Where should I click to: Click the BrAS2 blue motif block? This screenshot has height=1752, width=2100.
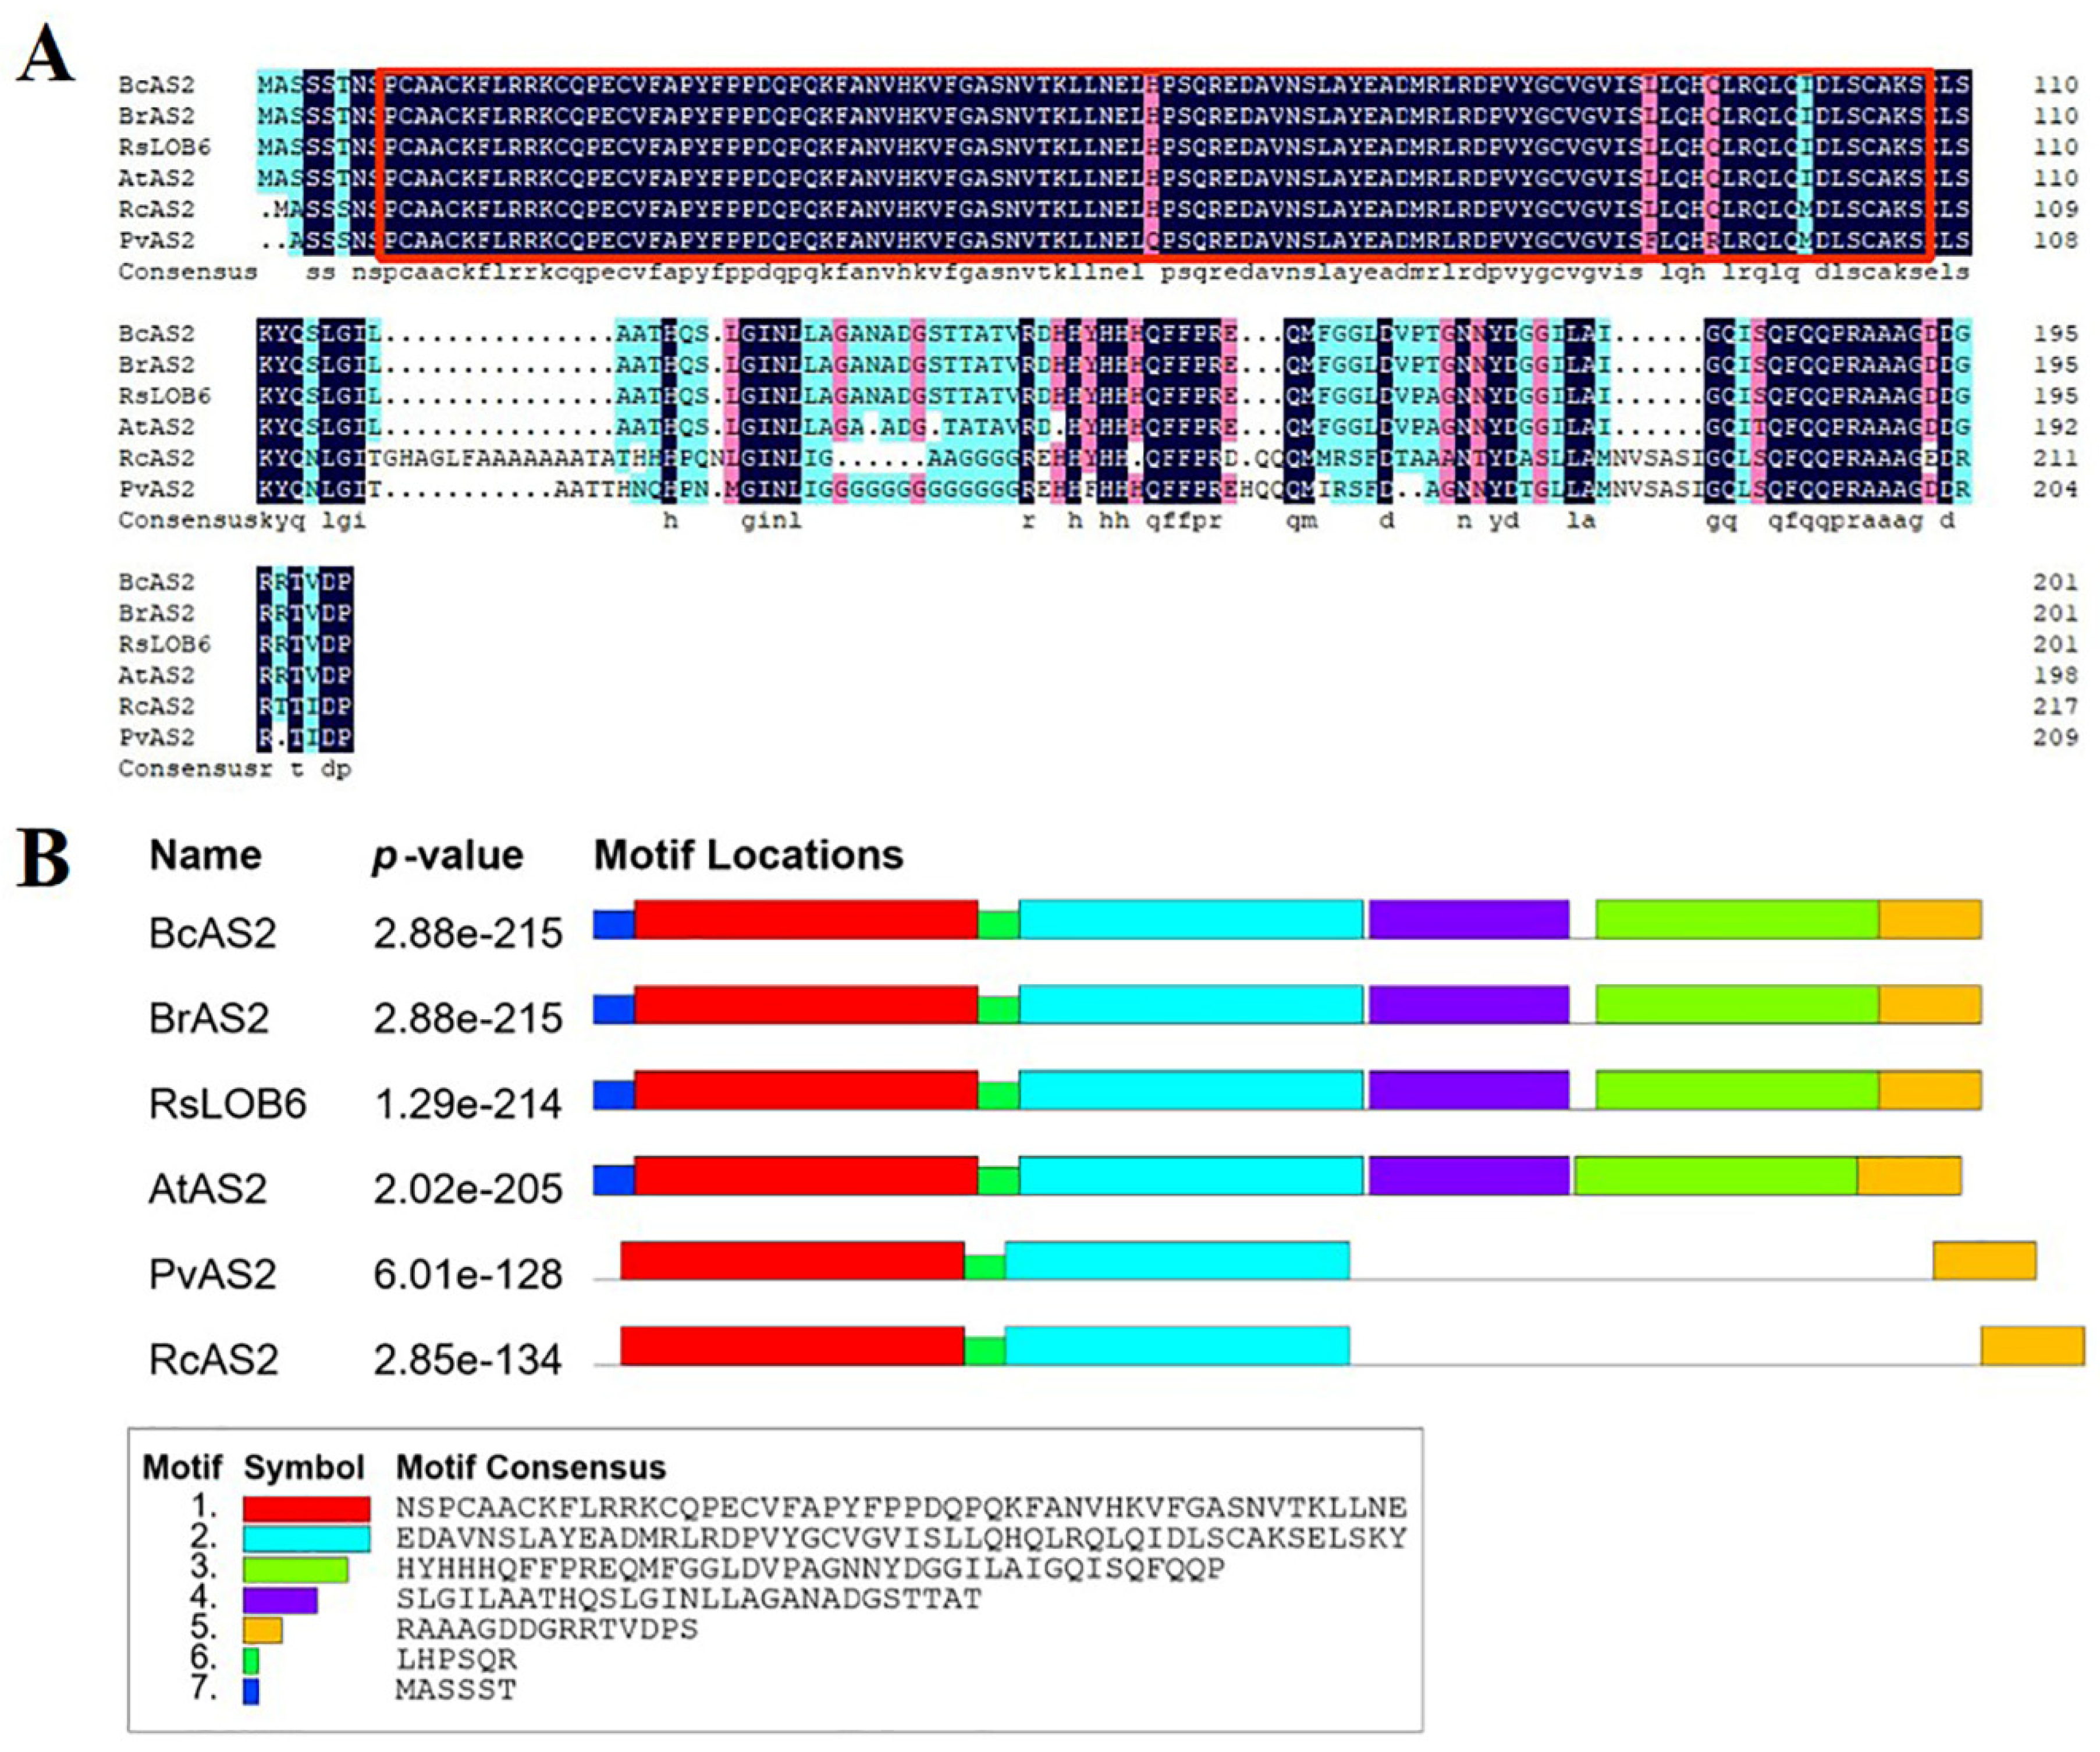click(x=613, y=1009)
